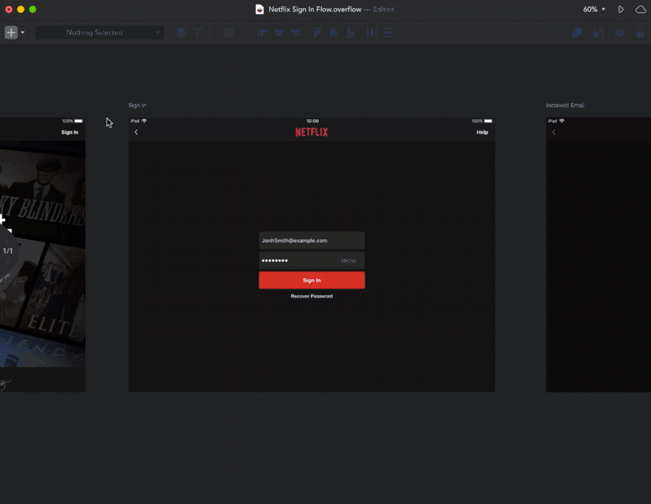Click back chevron on Incorrect Email screen
Image resolution: width=651 pixels, height=504 pixels.
coord(553,132)
